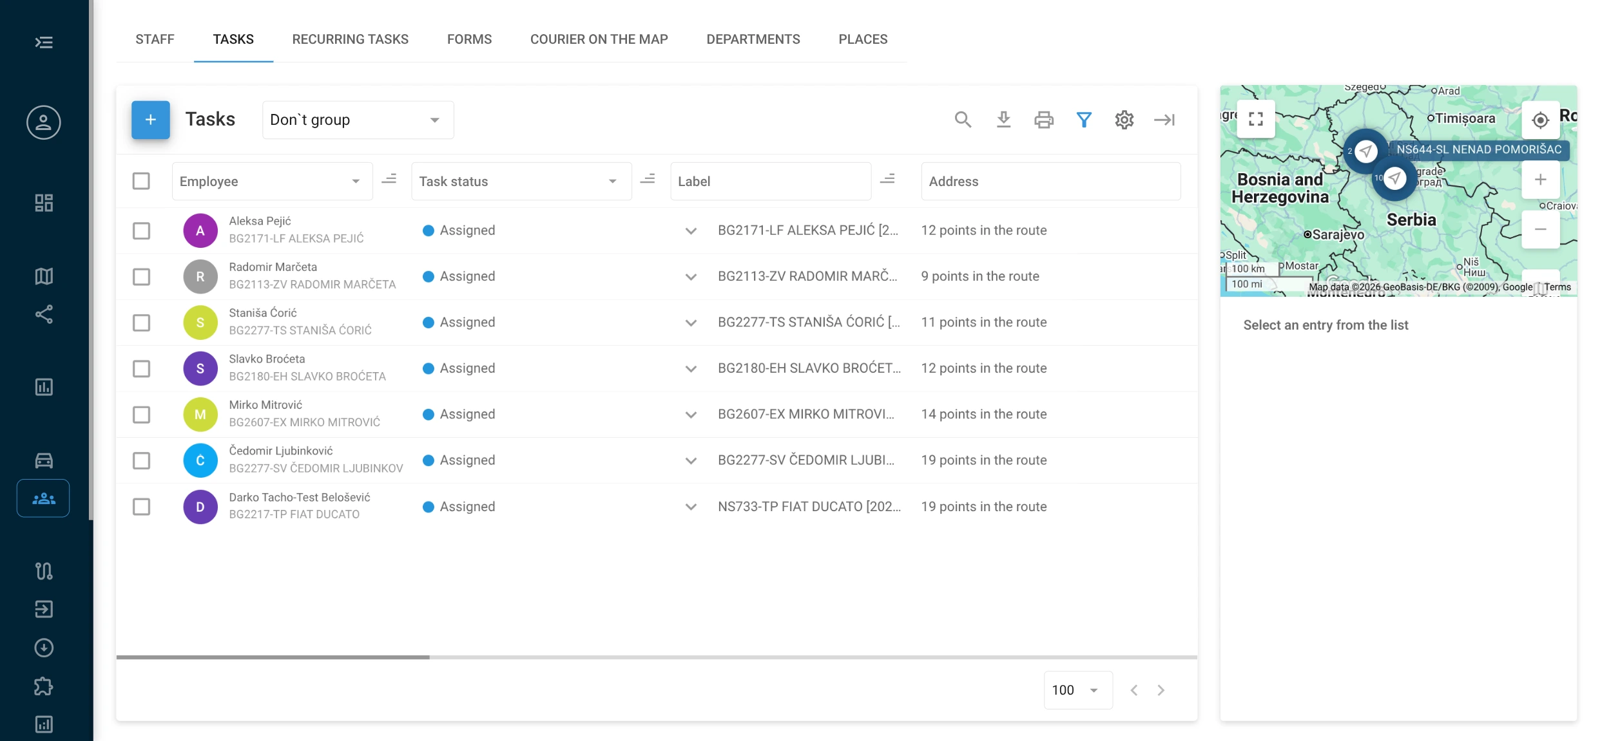Switch to the RECURRING TASKS tab
1600x741 pixels.
350,39
